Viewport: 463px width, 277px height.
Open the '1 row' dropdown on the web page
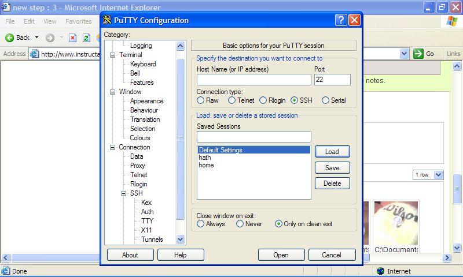point(439,175)
